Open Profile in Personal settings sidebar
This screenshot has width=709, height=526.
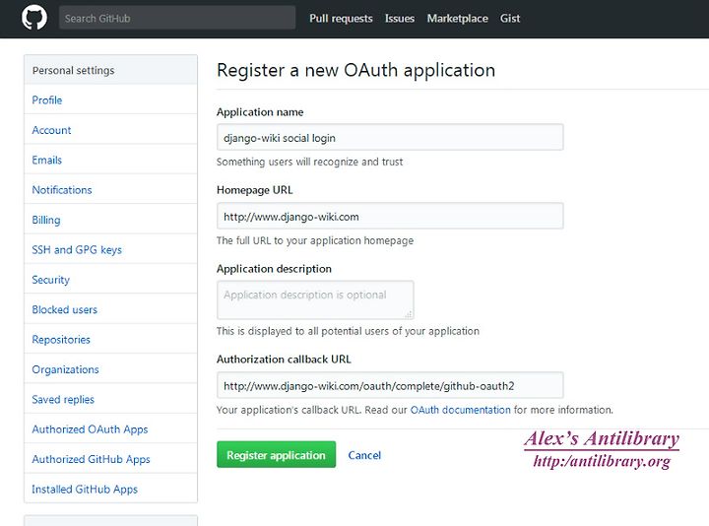pos(47,99)
